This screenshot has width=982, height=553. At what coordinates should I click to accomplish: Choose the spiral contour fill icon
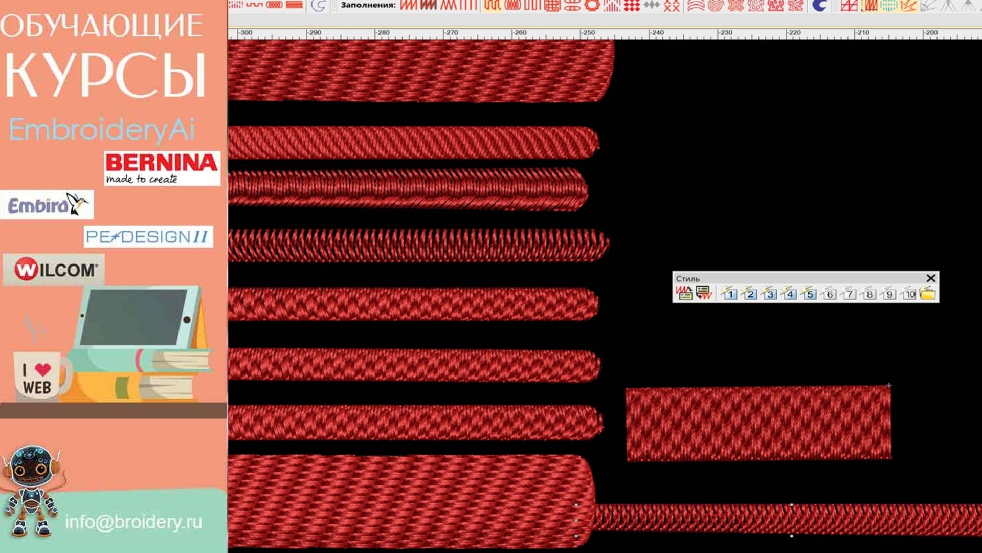[715, 5]
